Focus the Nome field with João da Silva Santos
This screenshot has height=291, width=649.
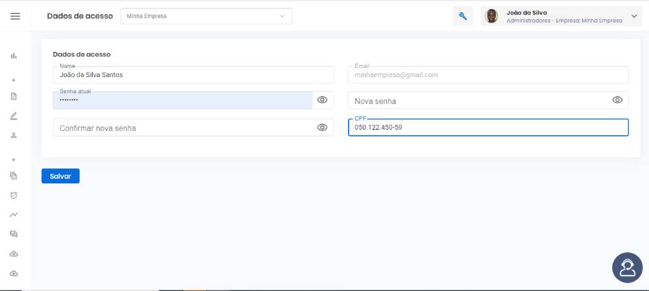point(193,75)
